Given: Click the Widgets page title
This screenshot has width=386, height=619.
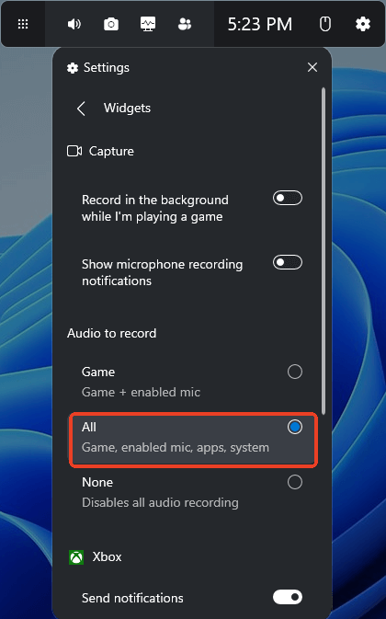Looking at the screenshot, I should click(127, 109).
